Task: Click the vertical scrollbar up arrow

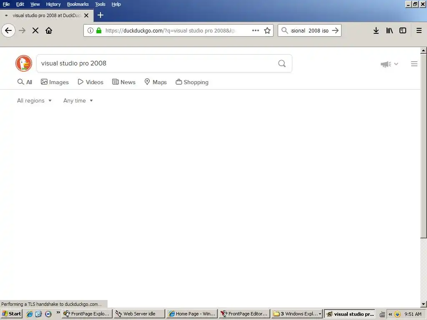Action: (x=424, y=50)
